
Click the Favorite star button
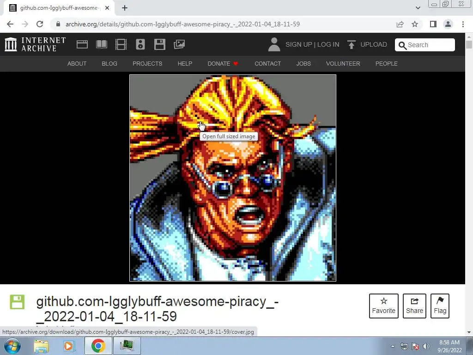point(384,306)
